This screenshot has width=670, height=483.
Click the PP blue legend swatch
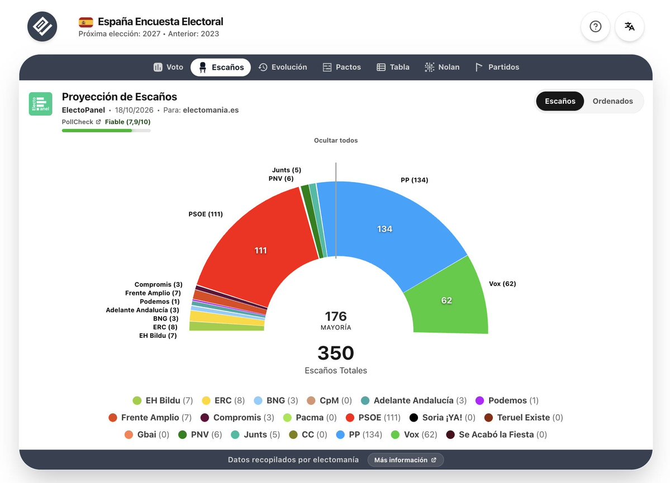[x=340, y=435]
